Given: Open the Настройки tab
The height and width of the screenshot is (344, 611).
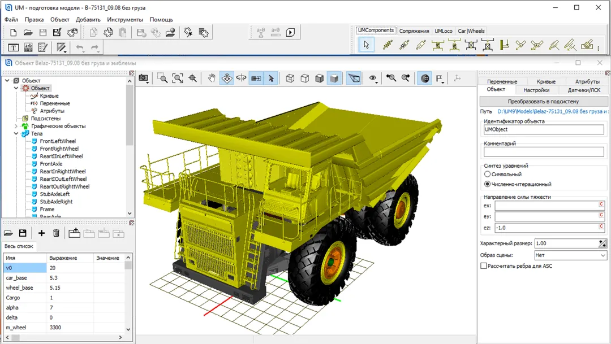Looking at the screenshot, I should (x=536, y=90).
